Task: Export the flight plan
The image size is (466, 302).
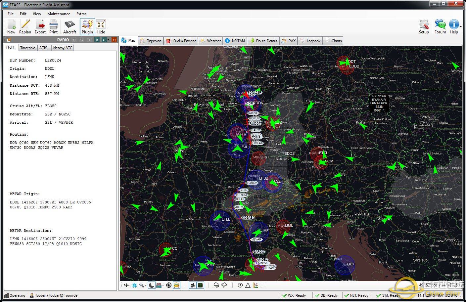Action: pyautogui.click(x=40, y=26)
